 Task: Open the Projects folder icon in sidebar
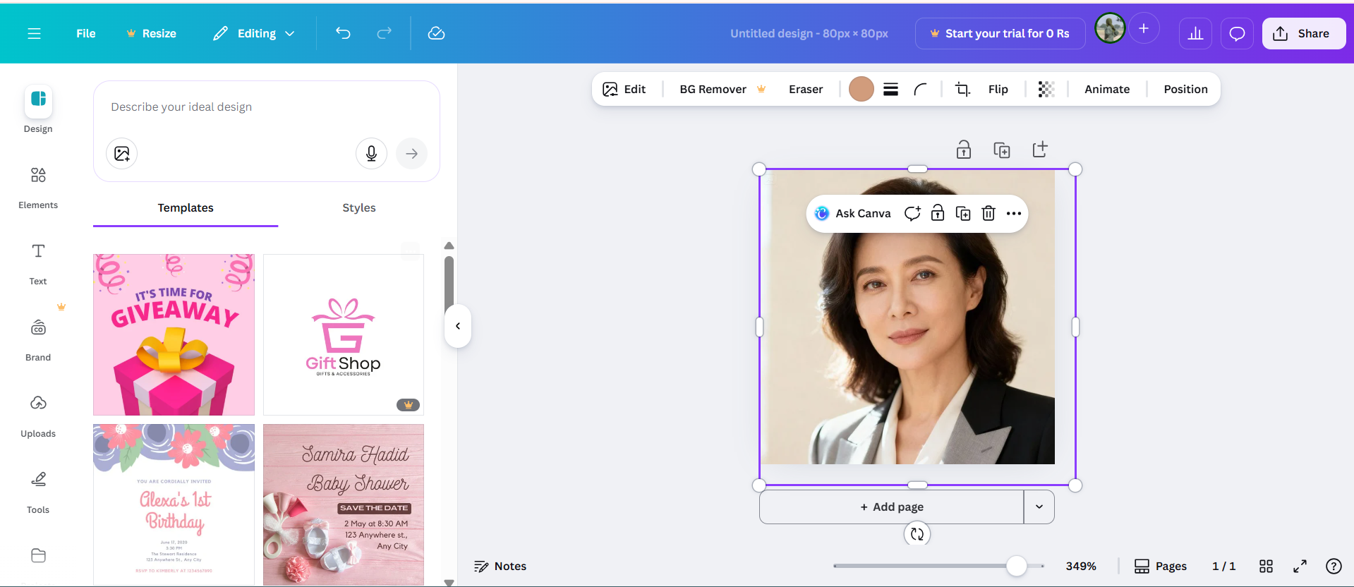[x=38, y=555]
